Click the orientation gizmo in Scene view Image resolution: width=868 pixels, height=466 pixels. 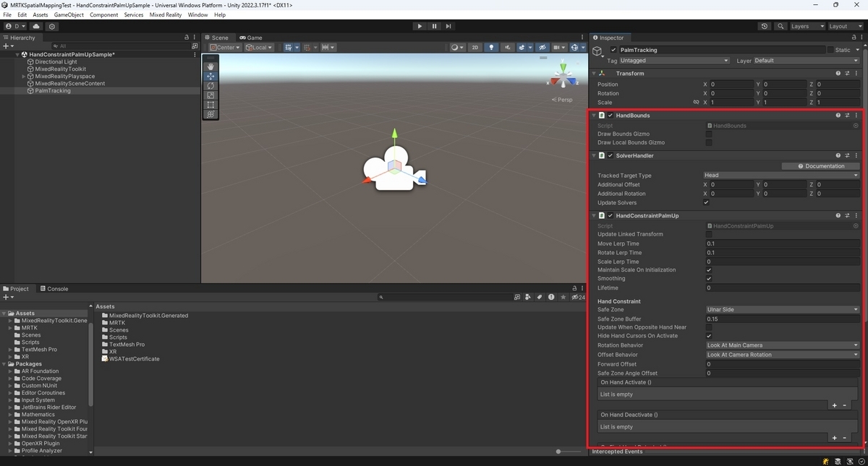pyautogui.click(x=562, y=76)
